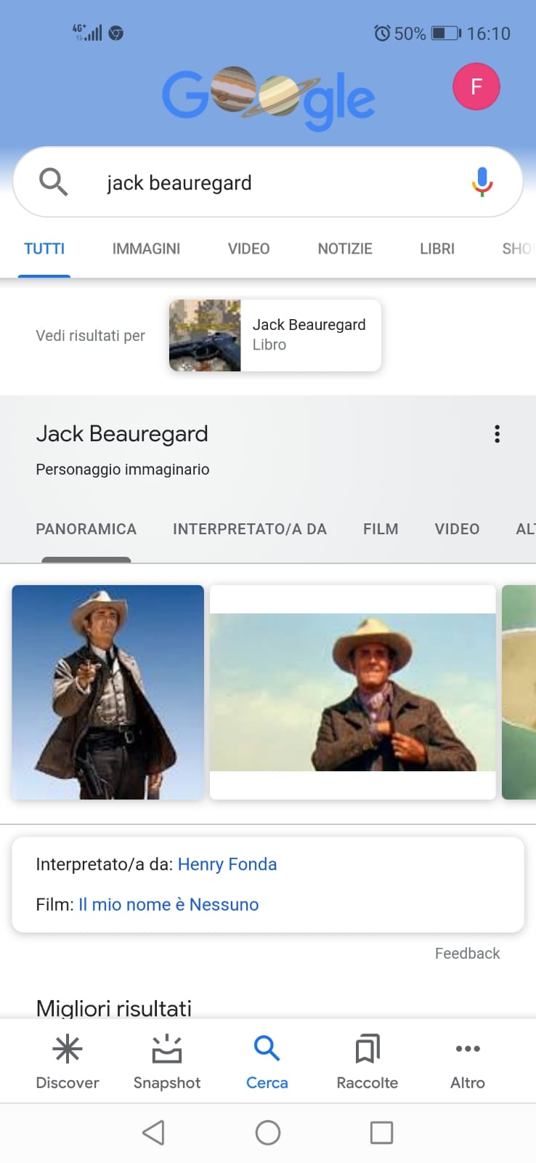Switch to VIDEO search tab
The height and width of the screenshot is (1163, 536).
coord(248,249)
